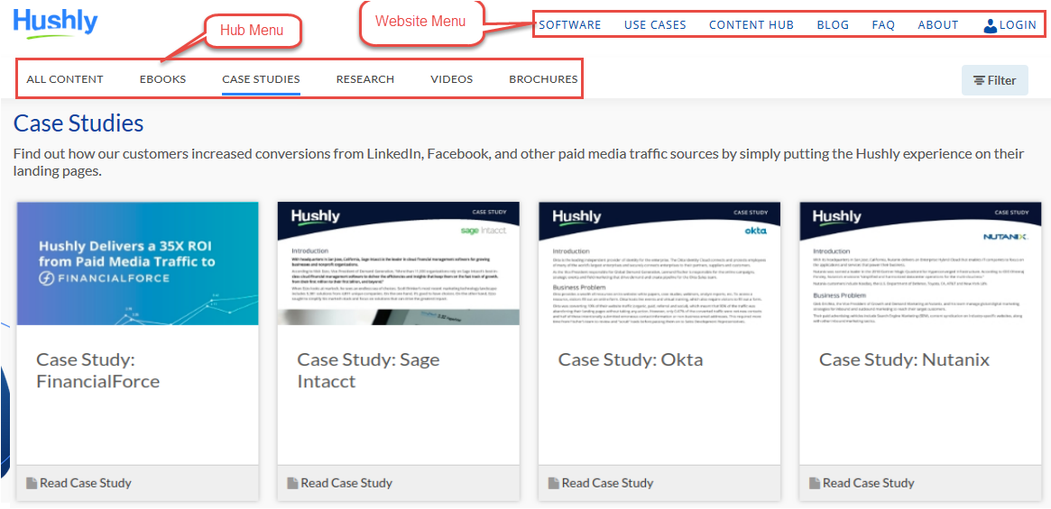Click the Case Studies page heading
Viewport: 1051px width, 509px height.
(78, 124)
